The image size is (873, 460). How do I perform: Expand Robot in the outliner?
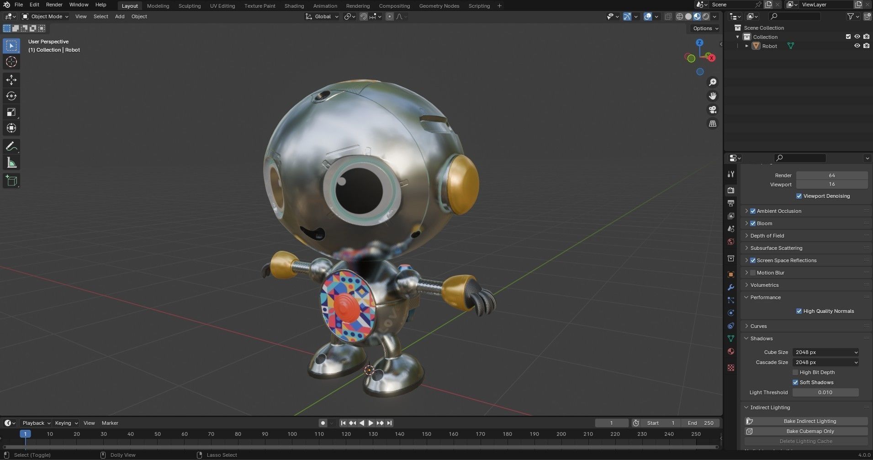coord(747,46)
